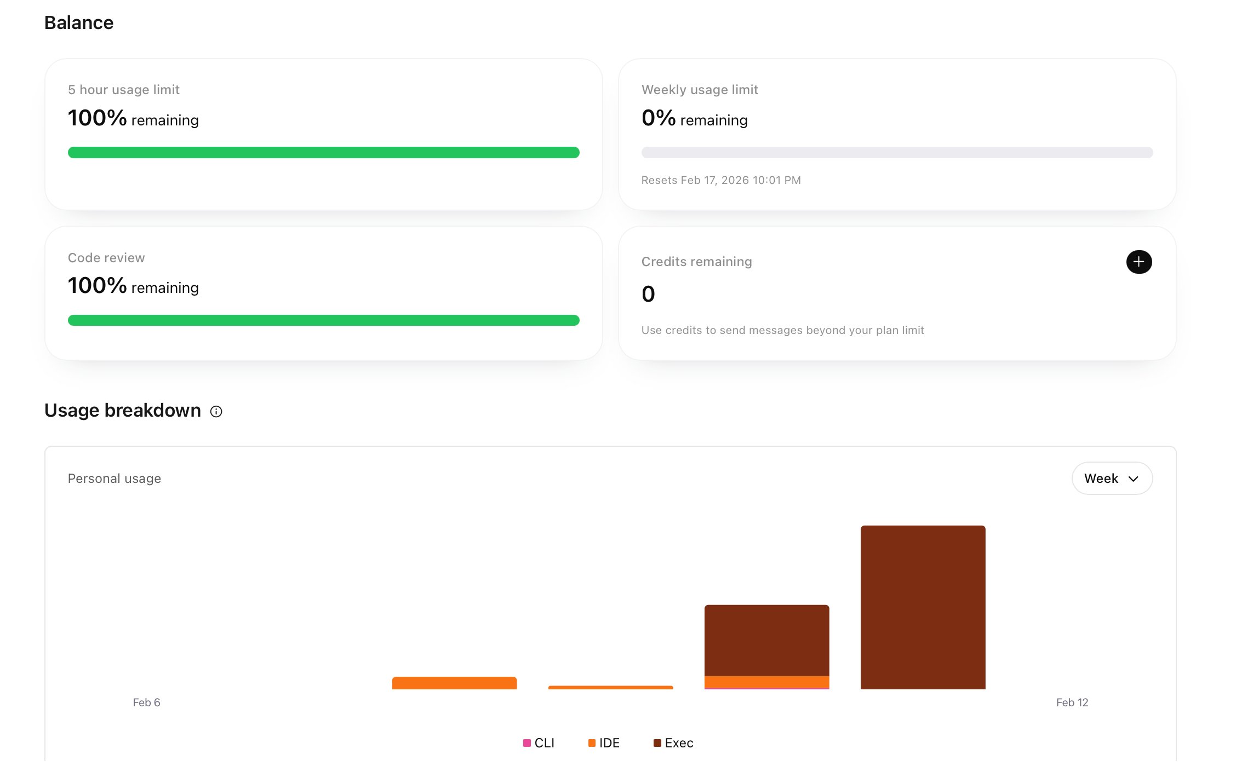This screenshot has height=772, width=1236.
Task: Click the small leftmost orange IDE bar
Action: (x=454, y=683)
